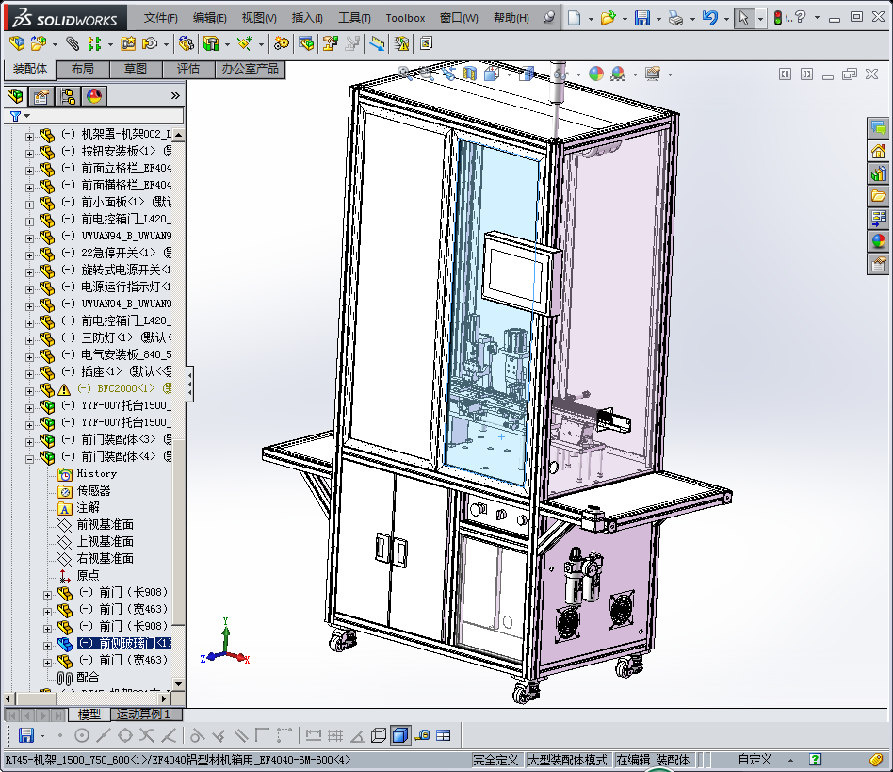This screenshot has height=772, width=893.
Task: Open the Assembly Features icon
Action: pos(211,43)
